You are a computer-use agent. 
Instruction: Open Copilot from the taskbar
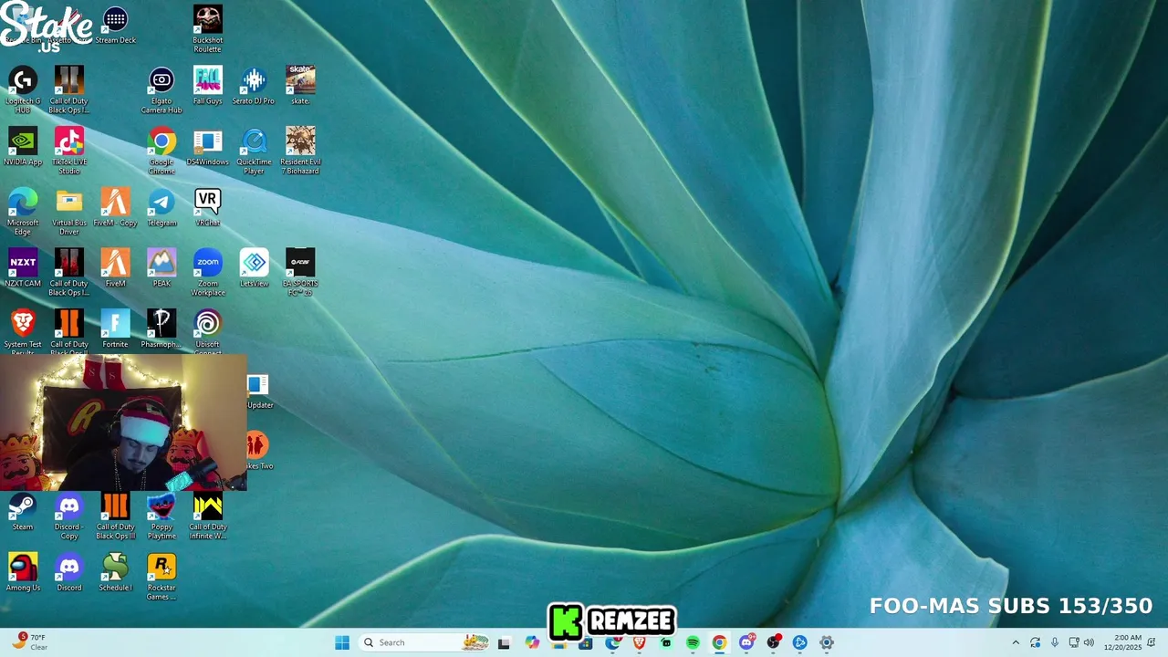click(x=532, y=642)
